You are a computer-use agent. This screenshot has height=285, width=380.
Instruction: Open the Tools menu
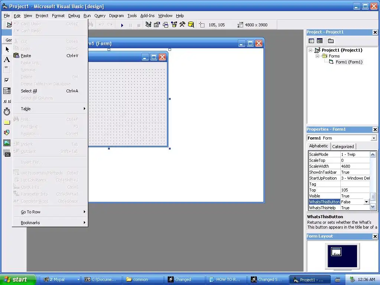coord(132,16)
